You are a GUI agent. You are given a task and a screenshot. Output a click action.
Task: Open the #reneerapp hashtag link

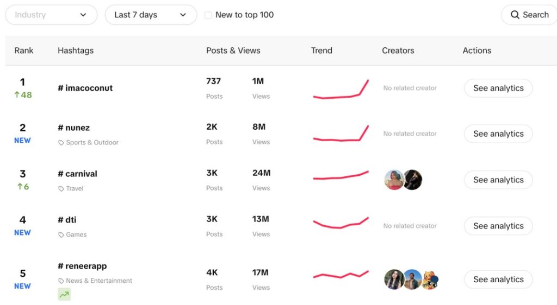point(82,266)
